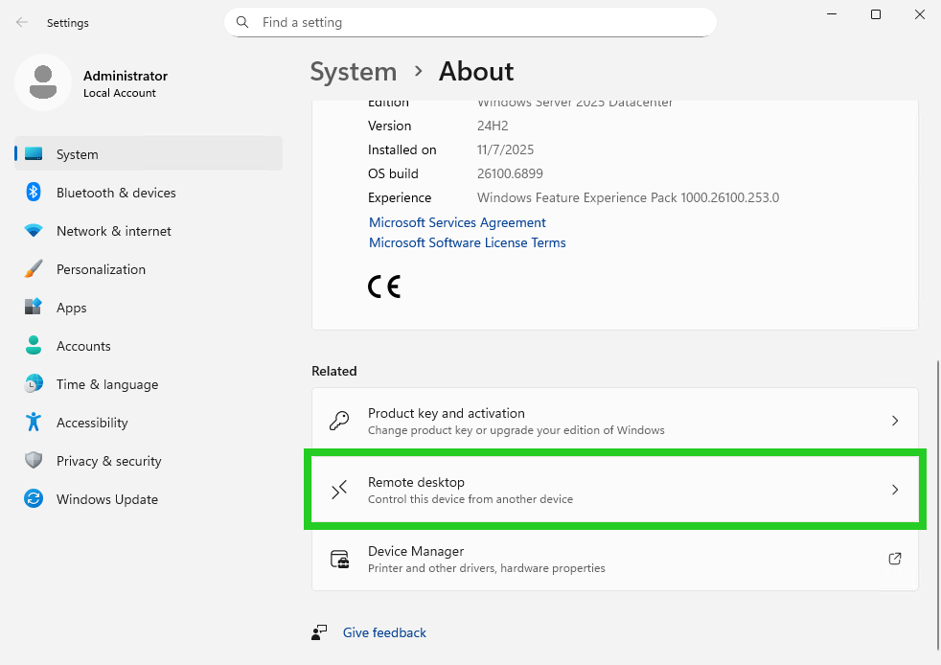
Task: Open Microsoft Services Agreement
Action: pos(457,222)
